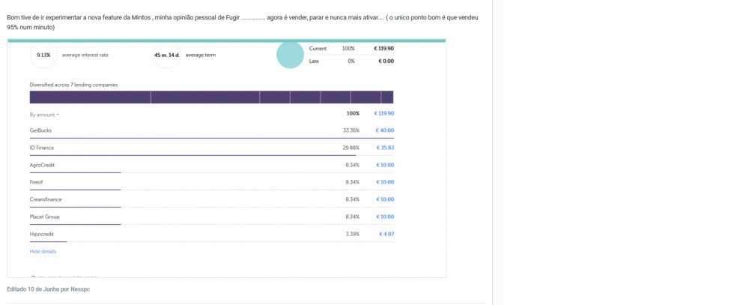Screen dimensions: 749x305
Task: Click the teal Current status circle
Action: (x=290, y=55)
